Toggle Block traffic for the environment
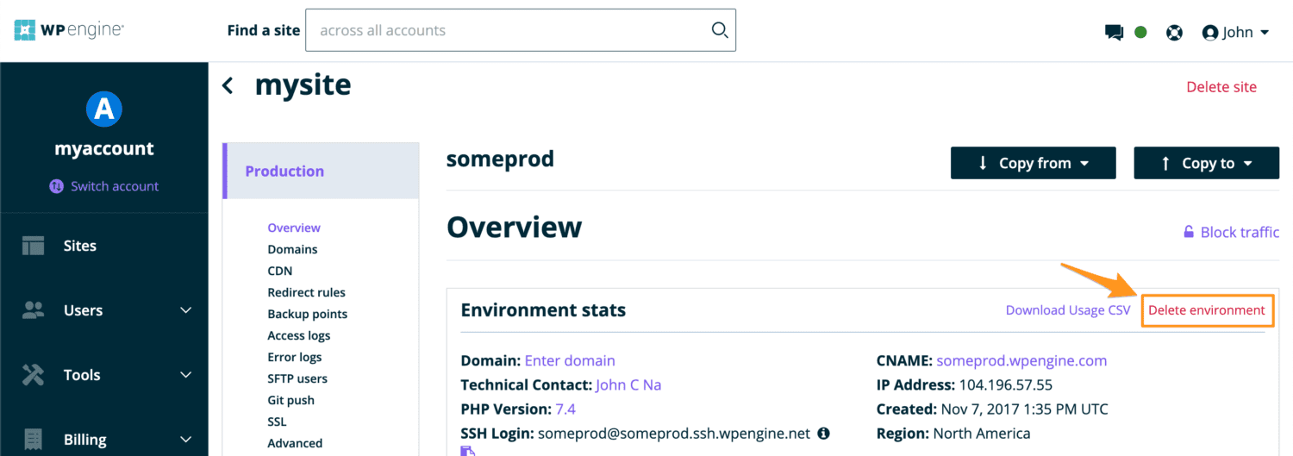1293x456 pixels. (1230, 232)
